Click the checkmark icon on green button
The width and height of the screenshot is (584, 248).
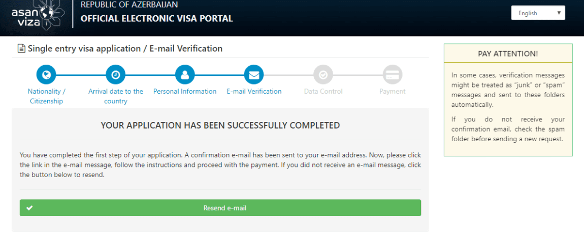[x=29, y=209]
